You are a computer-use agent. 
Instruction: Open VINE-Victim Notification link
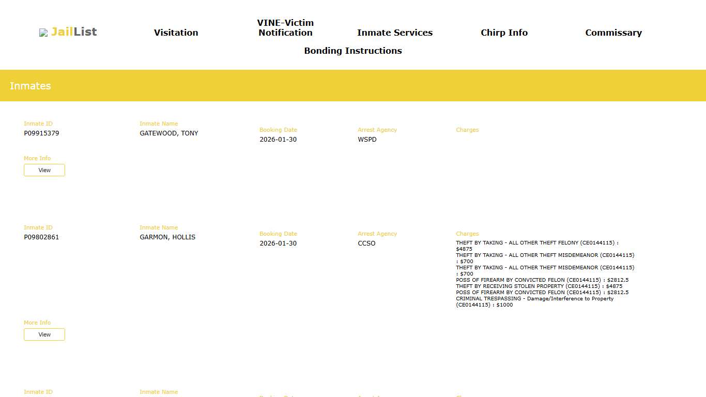coord(285,28)
